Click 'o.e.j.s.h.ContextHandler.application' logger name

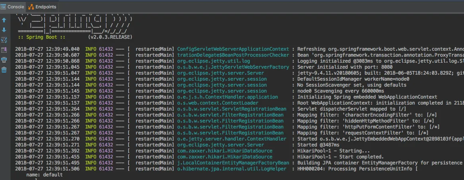click(228, 97)
